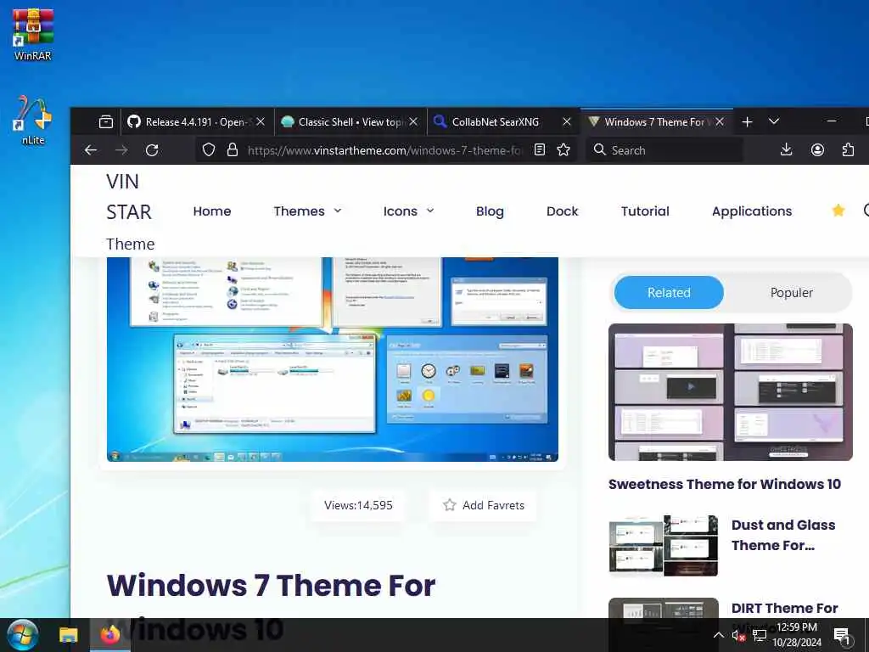
Task: Open the Downloads panel icon
Action: click(x=787, y=149)
